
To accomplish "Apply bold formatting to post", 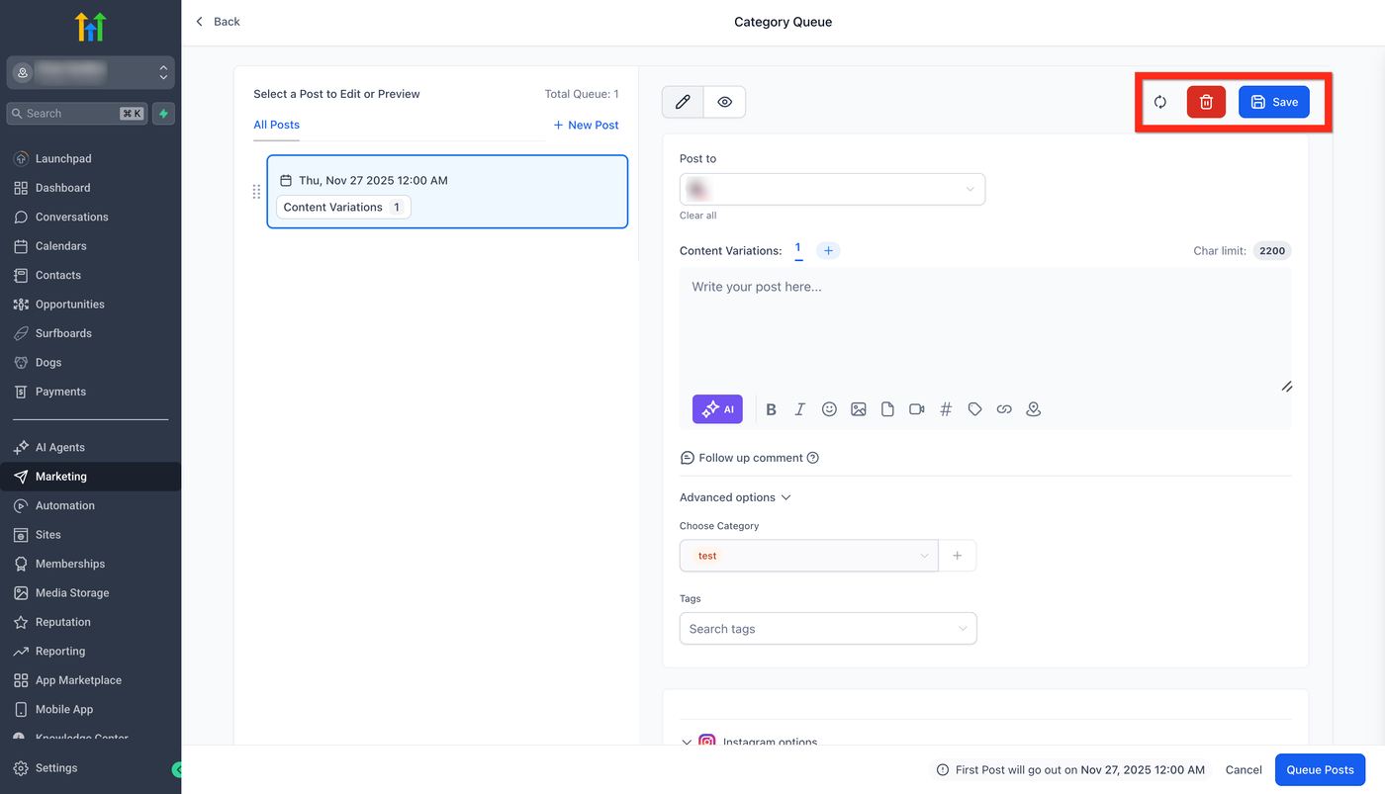I will pos(772,409).
